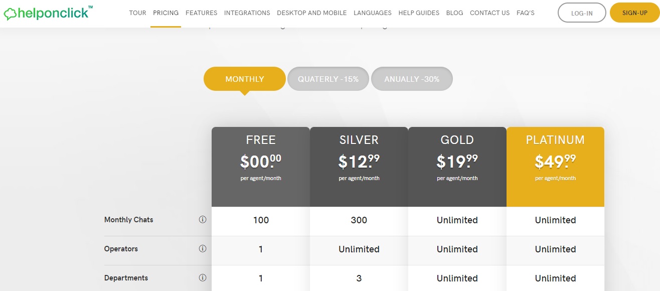
Task: Switch to Quaterly -15% billing
Action: [328, 79]
